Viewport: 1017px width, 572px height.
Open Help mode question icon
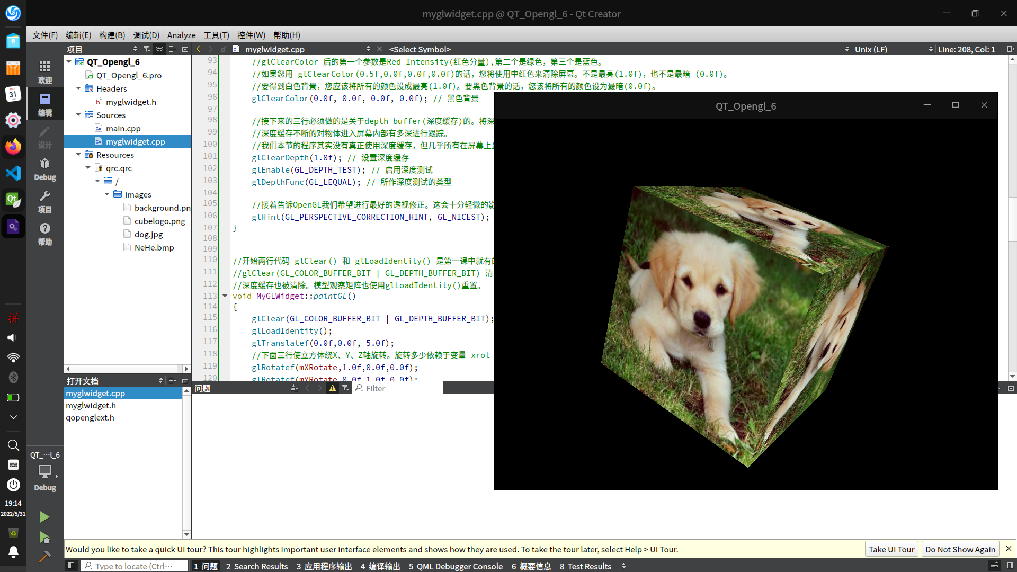[45, 234]
